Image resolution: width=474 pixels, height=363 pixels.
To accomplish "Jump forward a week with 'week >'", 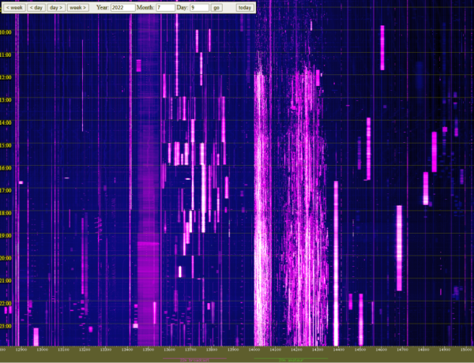I will coord(77,7).
